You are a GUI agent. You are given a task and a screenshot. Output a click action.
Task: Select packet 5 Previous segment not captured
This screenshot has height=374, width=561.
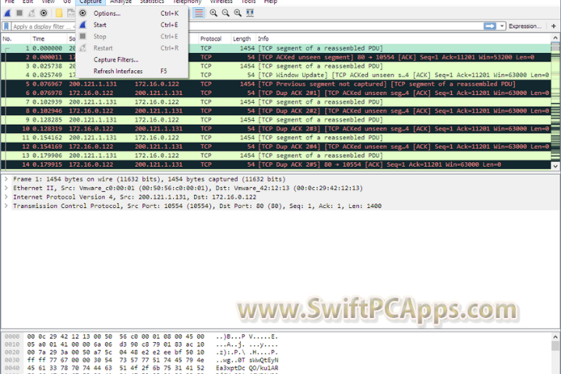[276, 83]
